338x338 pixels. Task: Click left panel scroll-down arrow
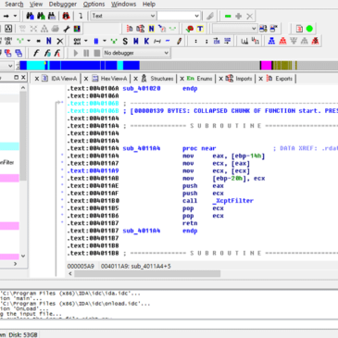(23, 256)
